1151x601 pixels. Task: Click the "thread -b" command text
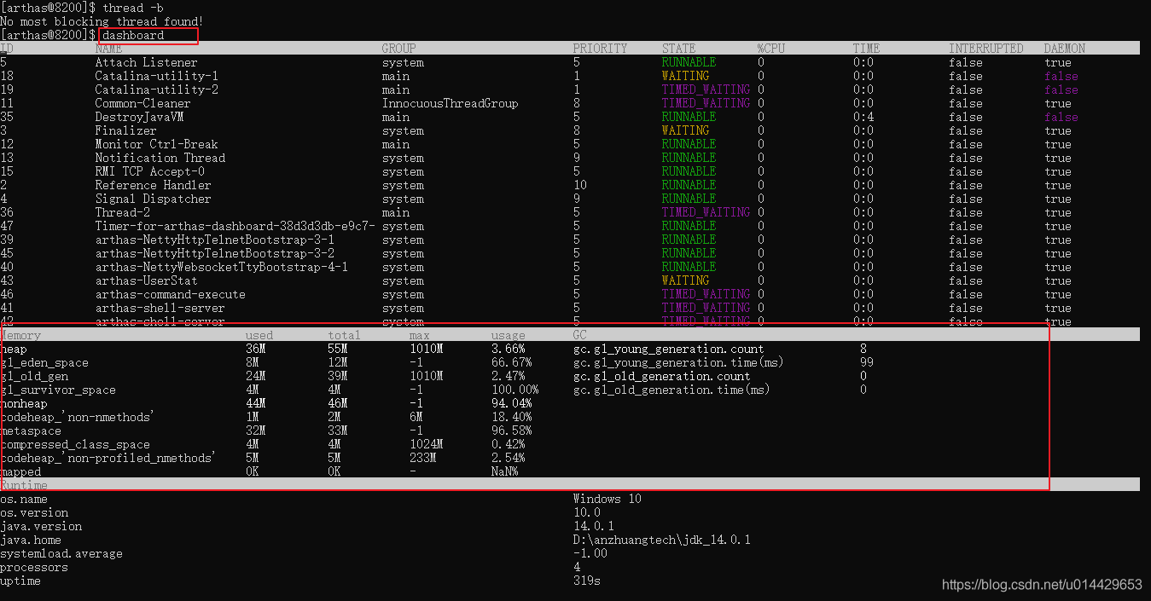pos(133,8)
